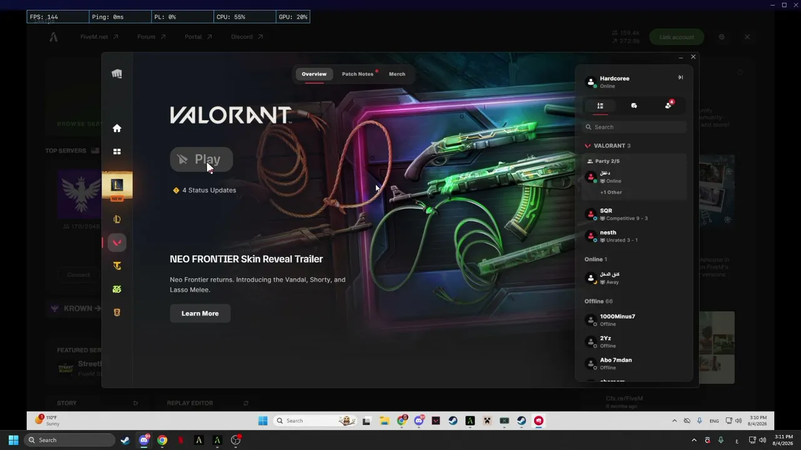Viewport: 801px width, 450px height.
Task: Open the 2XKO game icon
Action: click(x=117, y=289)
